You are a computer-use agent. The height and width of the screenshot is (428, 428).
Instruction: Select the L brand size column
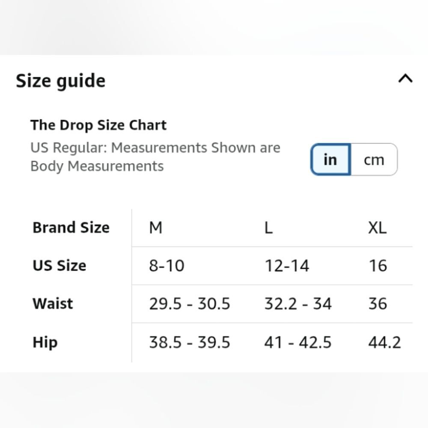[269, 227]
